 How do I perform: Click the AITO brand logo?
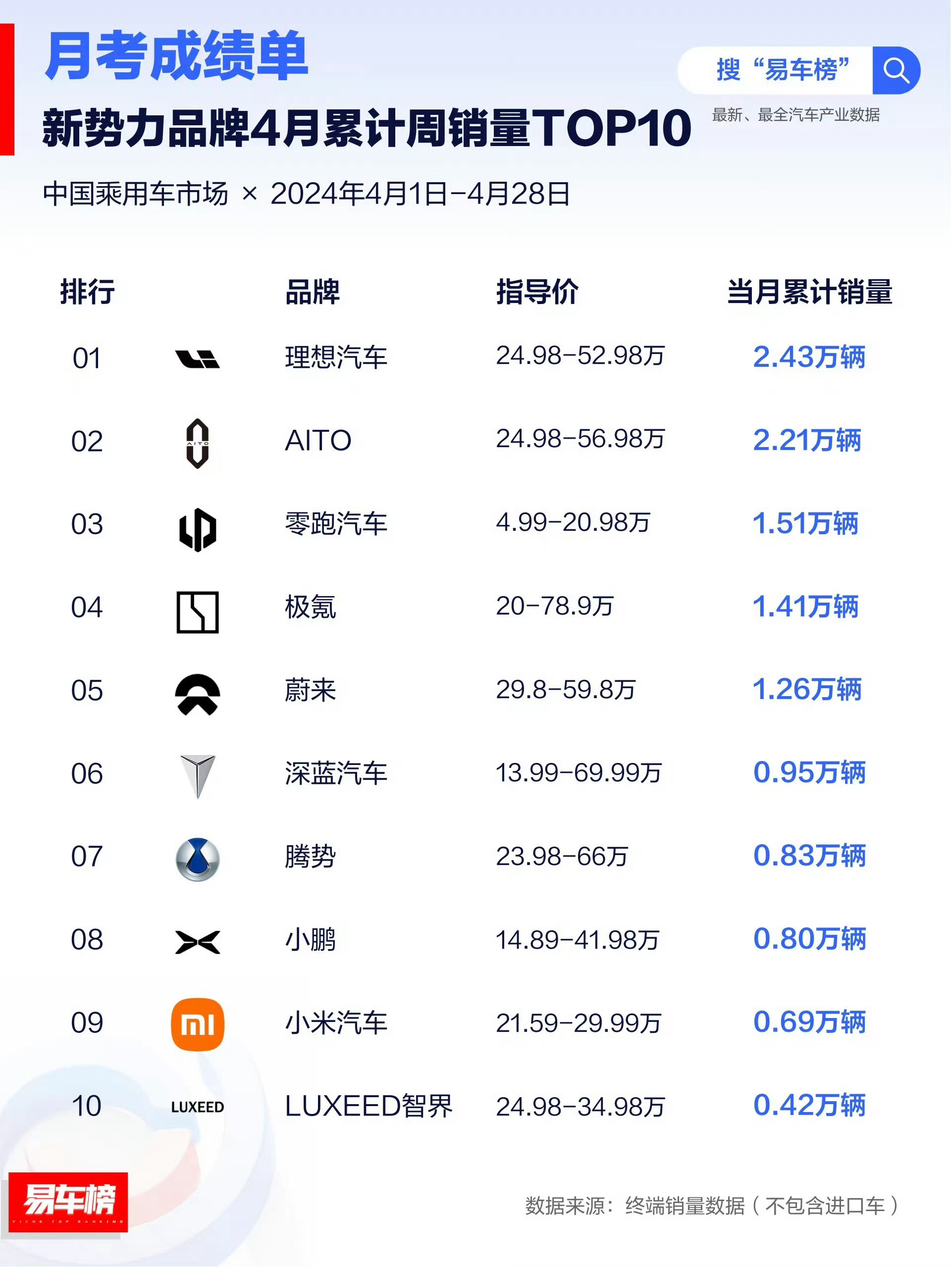pos(198,443)
